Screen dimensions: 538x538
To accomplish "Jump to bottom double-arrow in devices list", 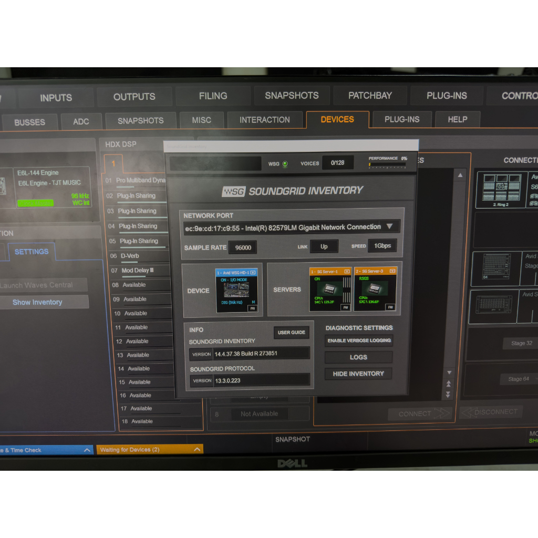I will click(448, 395).
